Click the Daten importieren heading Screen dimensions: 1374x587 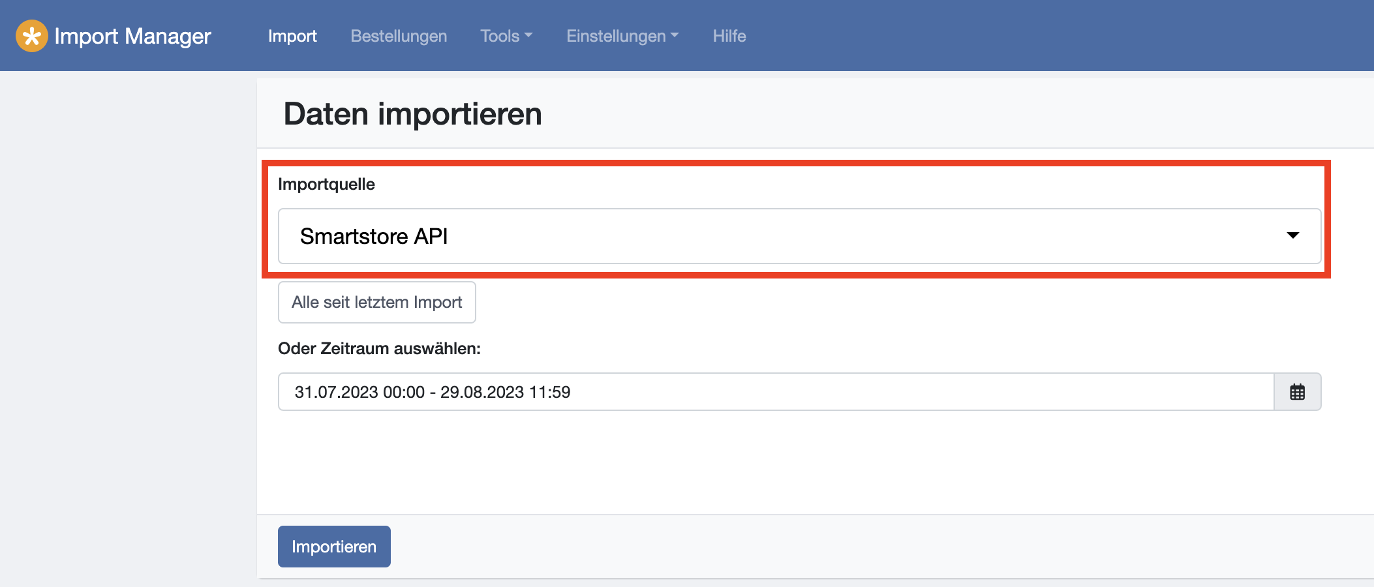(x=412, y=114)
